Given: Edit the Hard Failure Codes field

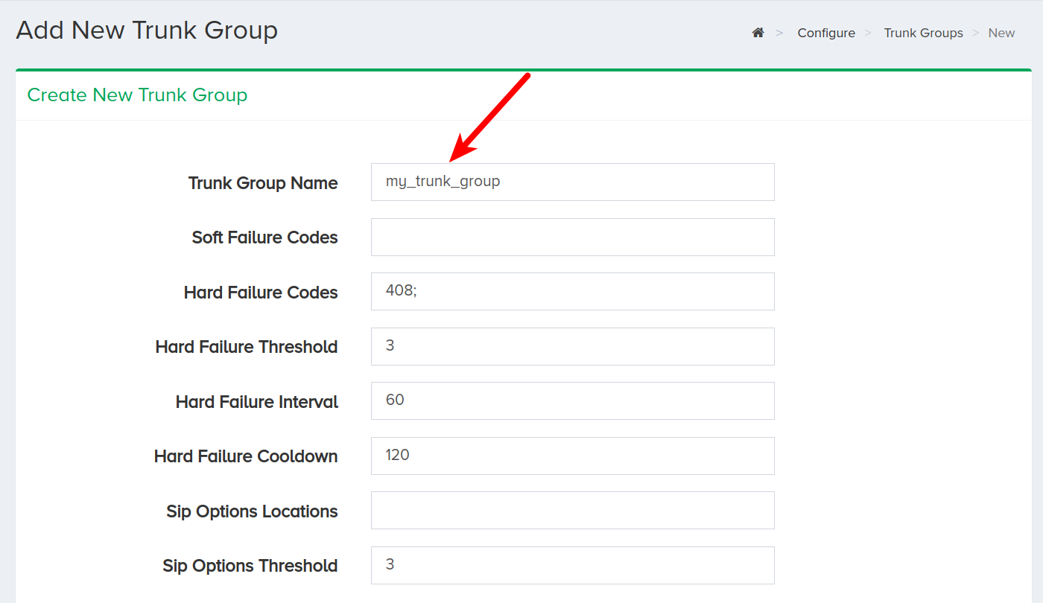Looking at the screenshot, I should tap(572, 291).
